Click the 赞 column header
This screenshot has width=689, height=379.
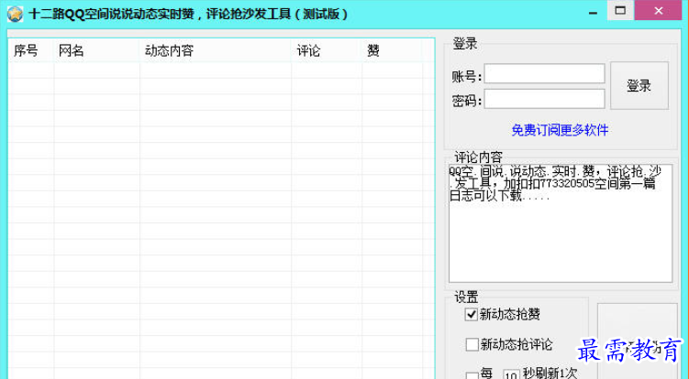click(392, 50)
